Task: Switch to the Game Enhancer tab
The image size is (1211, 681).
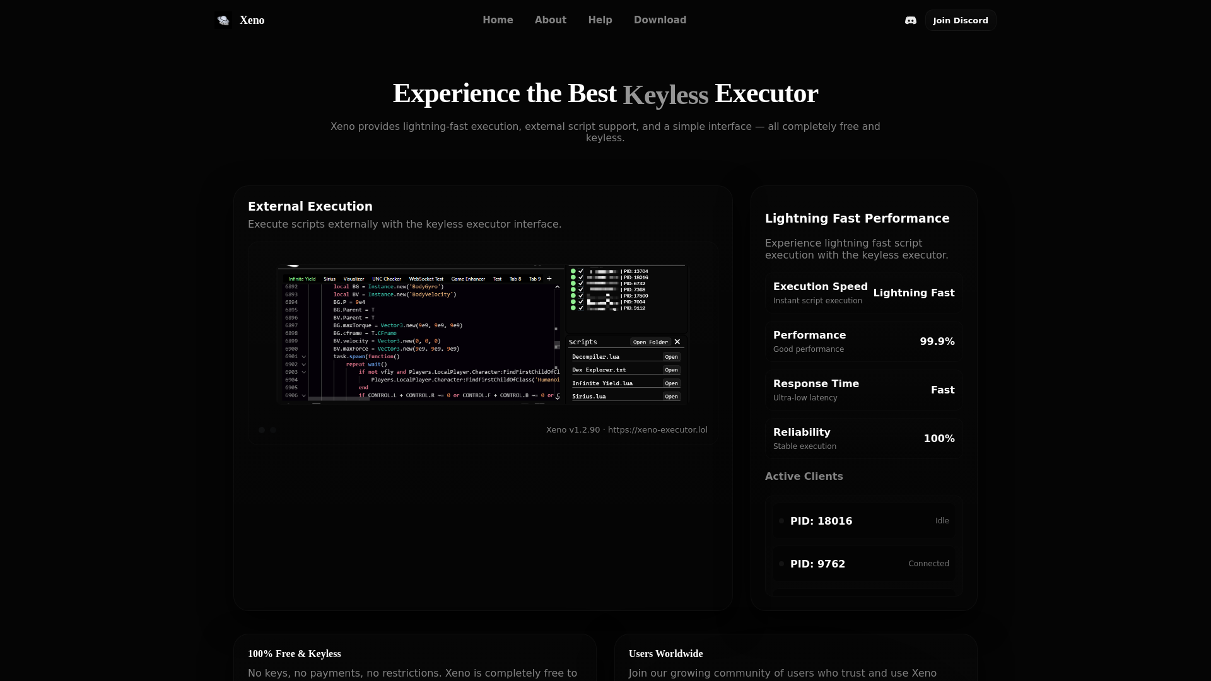Action: [468, 279]
